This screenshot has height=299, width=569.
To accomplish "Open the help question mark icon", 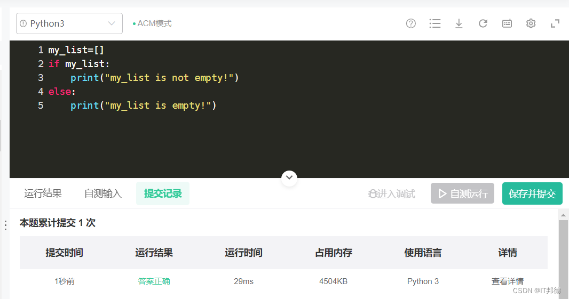I will point(411,23).
